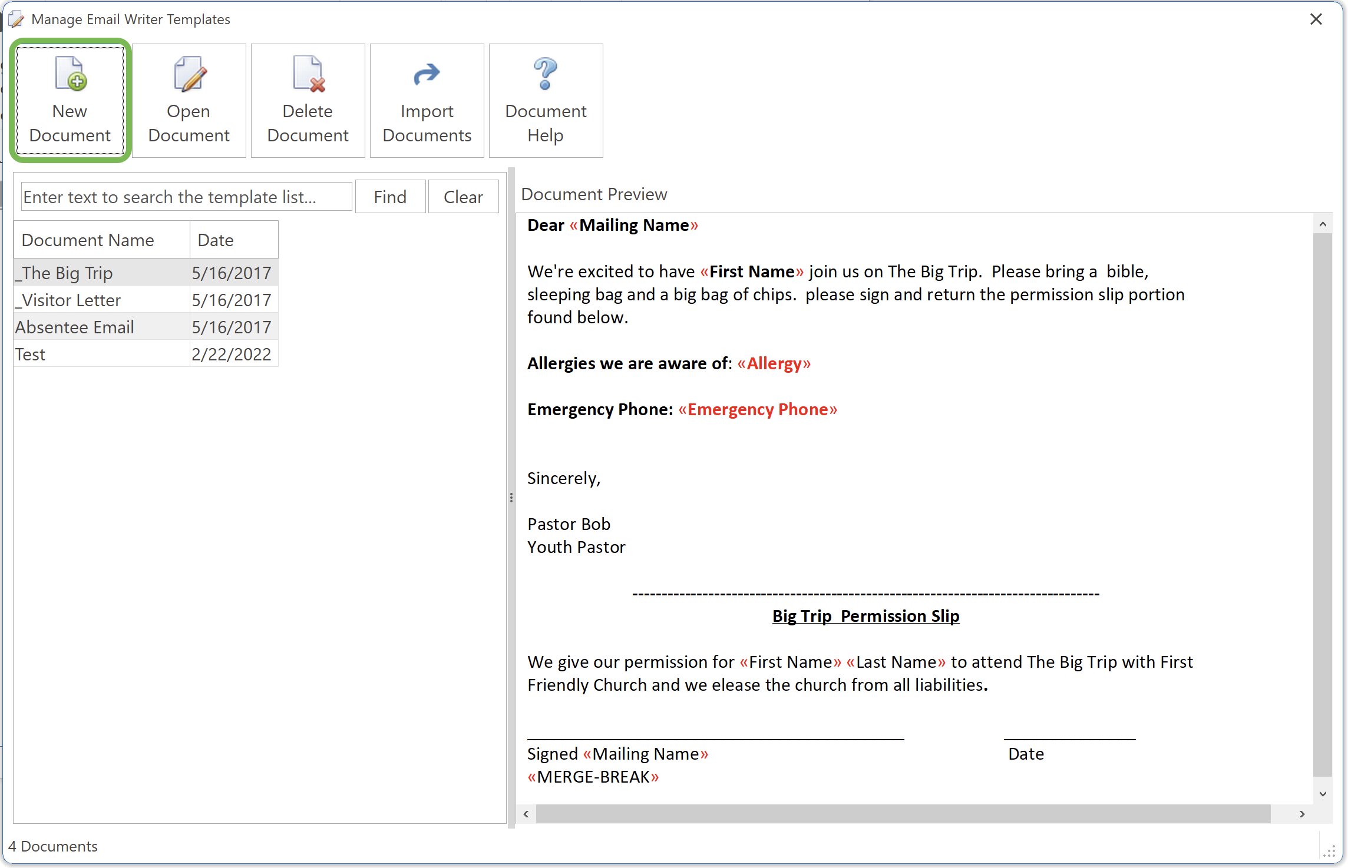This screenshot has height=868, width=1348.
Task: Delete the selected document template
Action: tap(307, 99)
